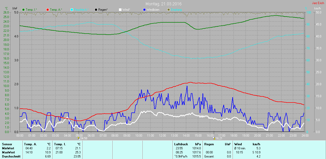The height and width of the screenshot is (159, 326).
Task: Click the white Wind legend swatch
Action: coord(120,10)
